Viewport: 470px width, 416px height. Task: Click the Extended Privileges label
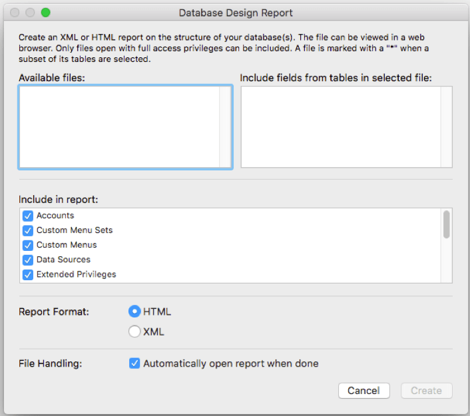76,274
